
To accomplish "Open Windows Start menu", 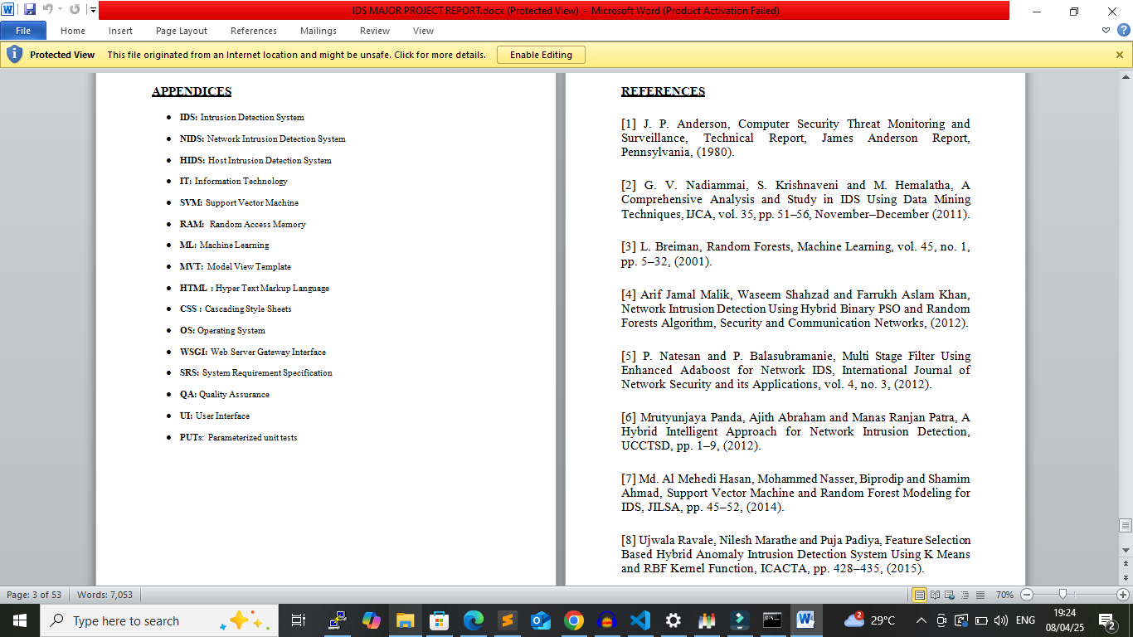I will [x=20, y=620].
